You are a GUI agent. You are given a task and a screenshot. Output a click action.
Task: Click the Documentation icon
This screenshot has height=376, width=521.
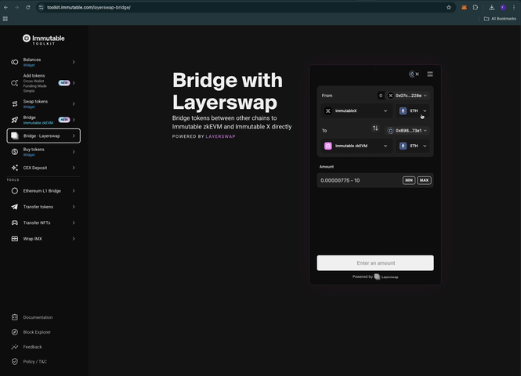[15, 317]
